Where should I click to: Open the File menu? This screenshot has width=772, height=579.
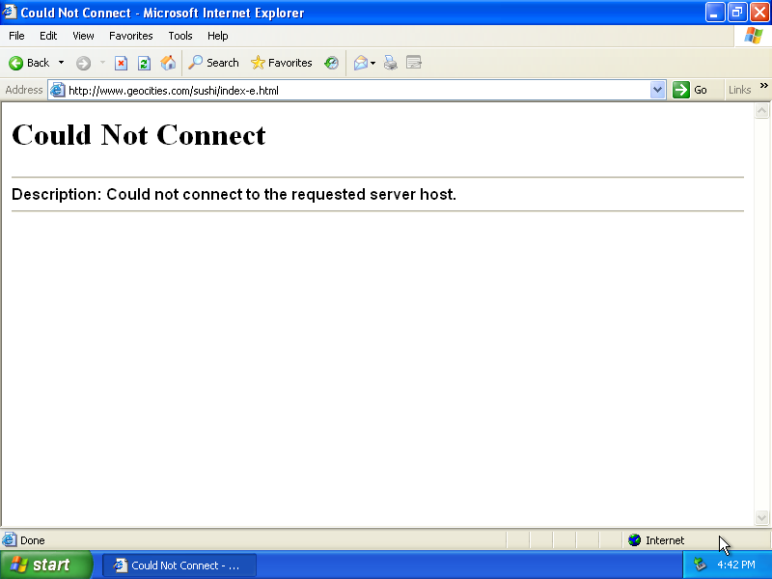(x=16, y=36)
